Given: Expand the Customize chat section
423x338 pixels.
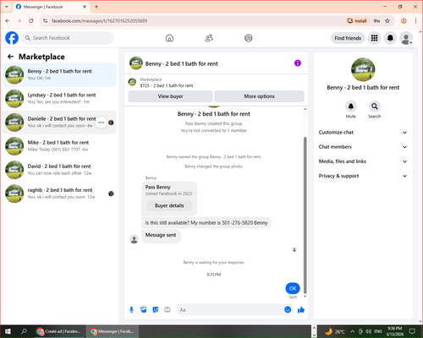Looking at the screenshot, I should coord(363,133).
